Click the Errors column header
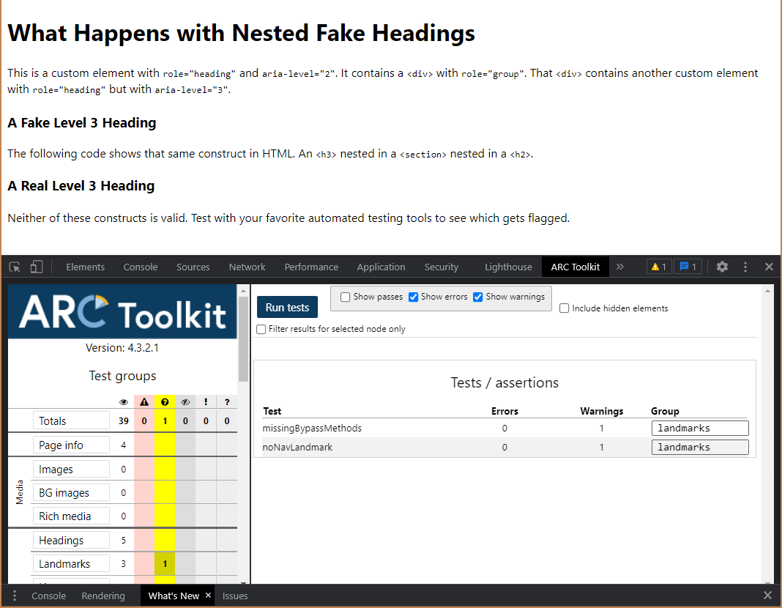 [x=504, y=411]
